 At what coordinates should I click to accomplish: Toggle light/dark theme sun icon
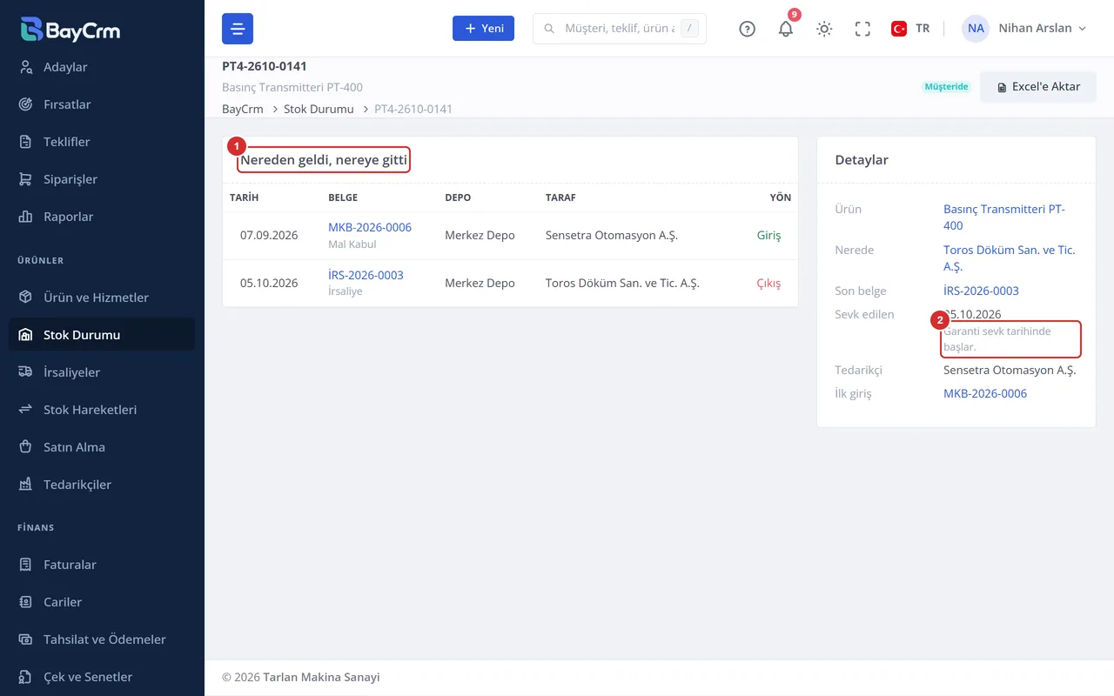(x=824, y=29)
